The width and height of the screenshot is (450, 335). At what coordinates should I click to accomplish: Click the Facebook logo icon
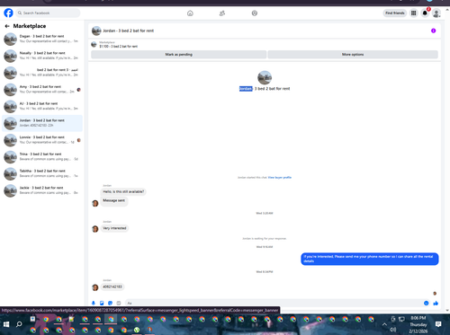(x=8, y=13)
